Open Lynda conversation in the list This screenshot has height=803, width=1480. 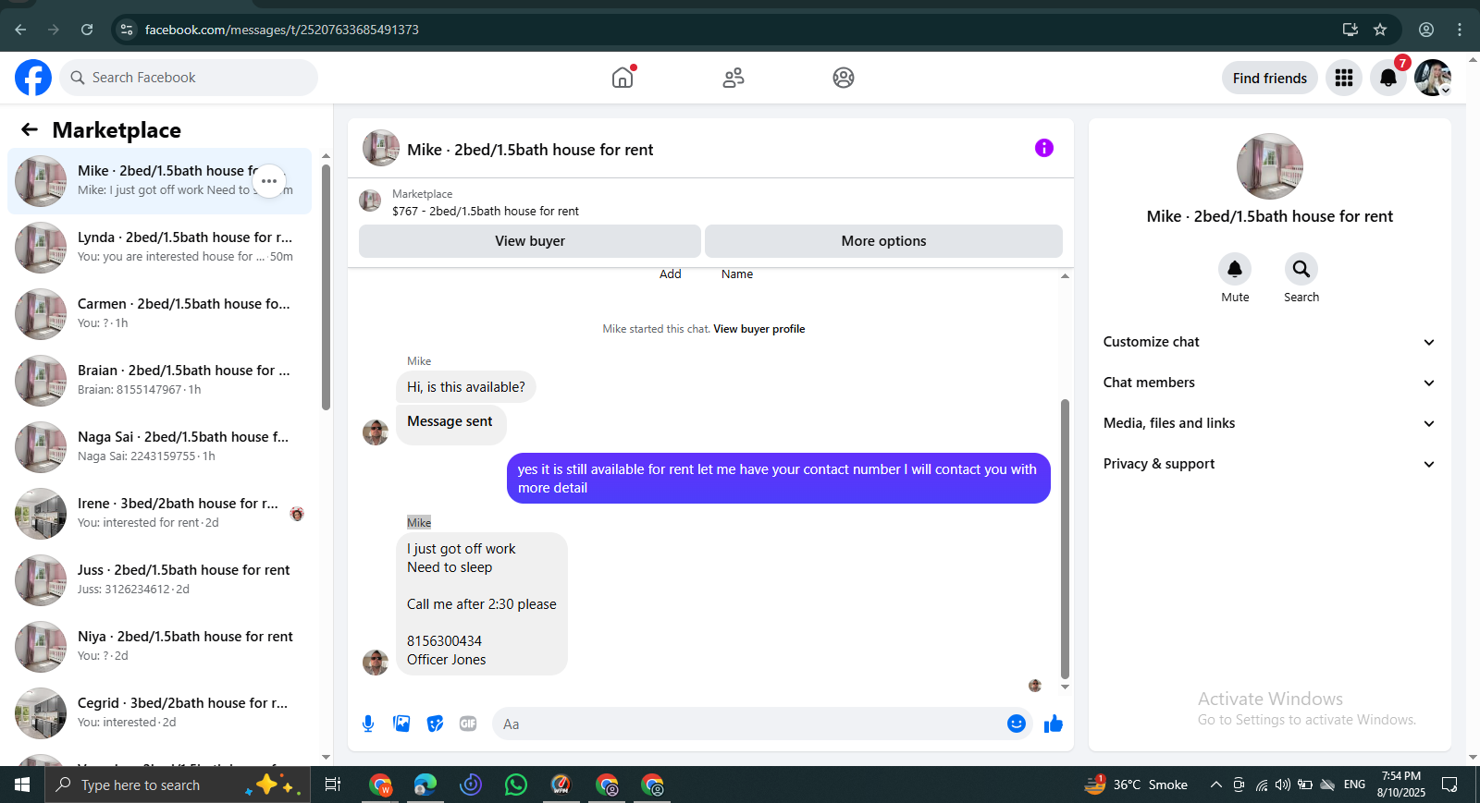[159, 248]
